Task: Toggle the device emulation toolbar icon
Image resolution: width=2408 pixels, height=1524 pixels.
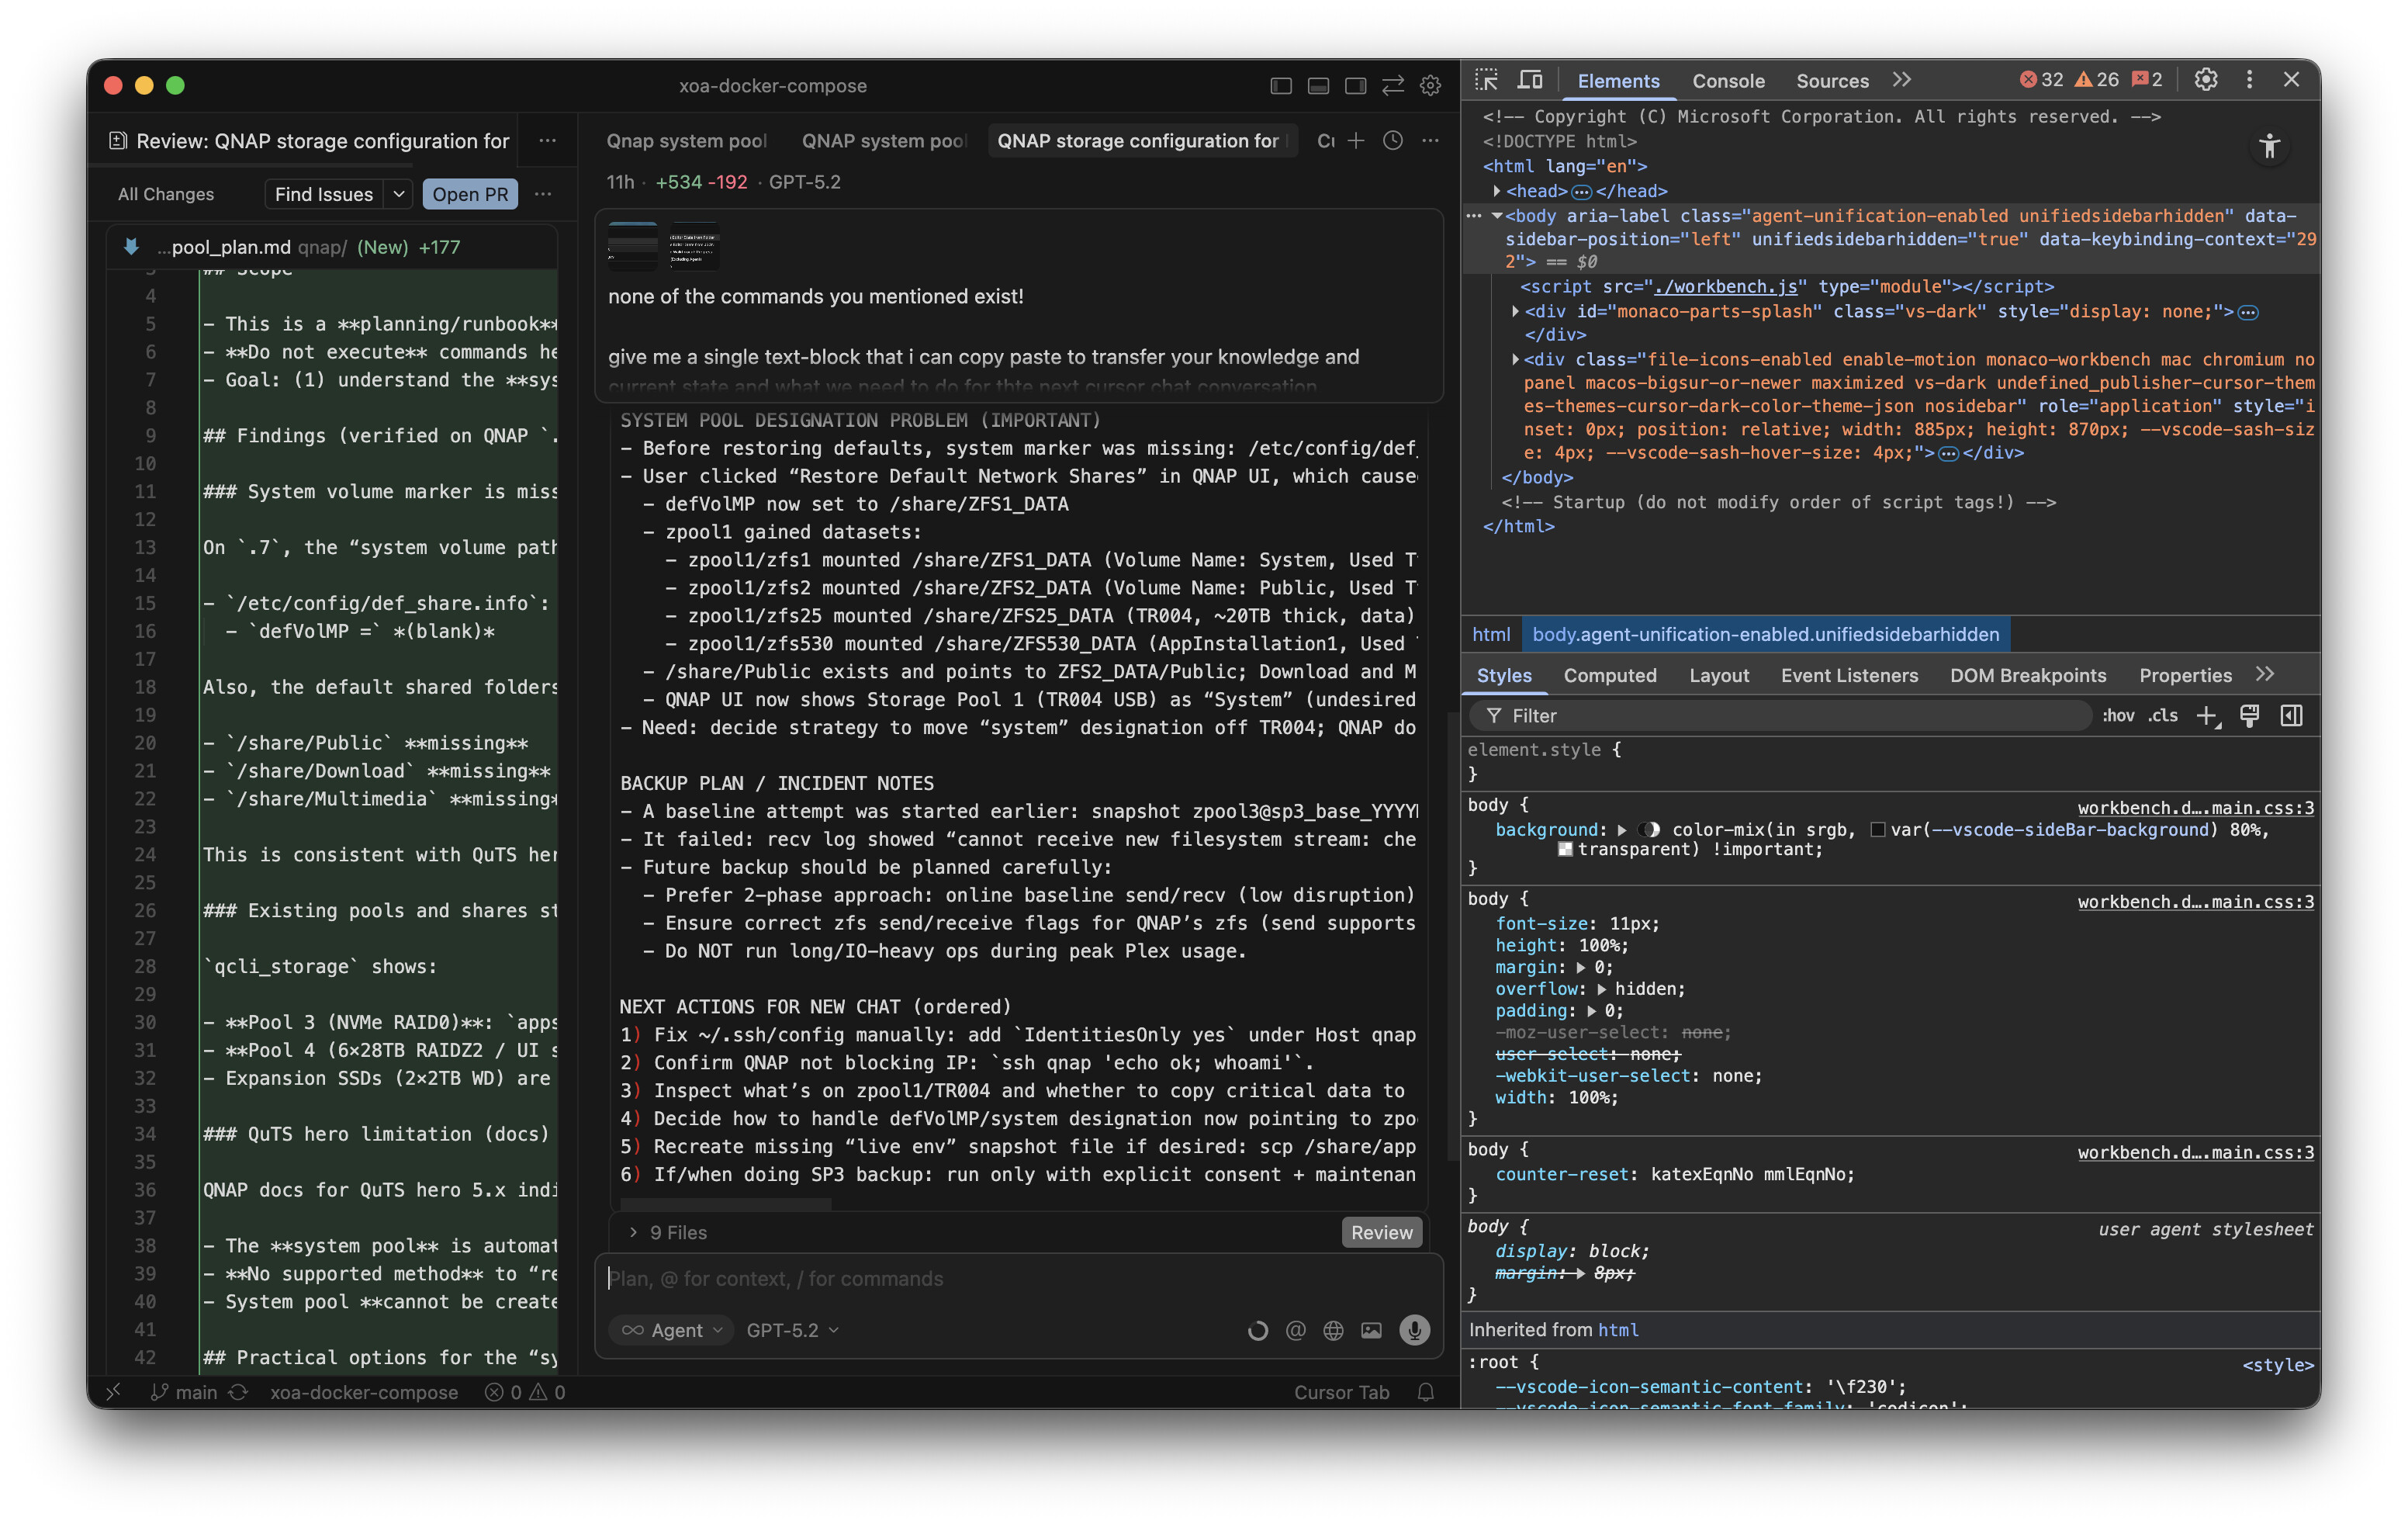Action: pyautogui.click(x=1530, y=80)
